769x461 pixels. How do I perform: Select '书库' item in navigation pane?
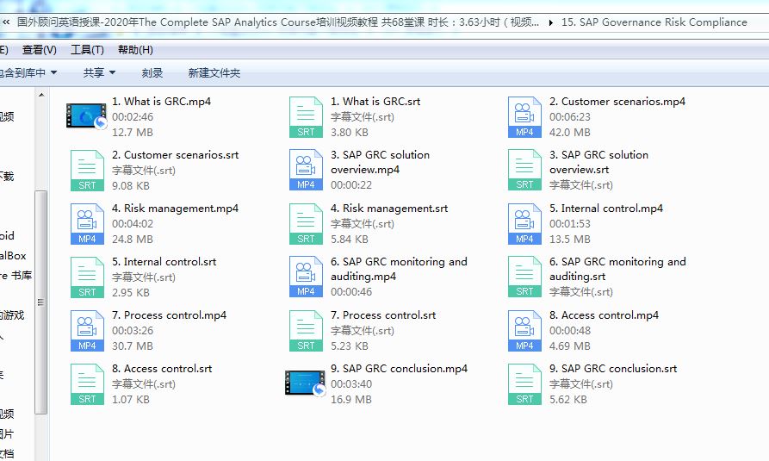pyautogui.click(x=16, y=276)
